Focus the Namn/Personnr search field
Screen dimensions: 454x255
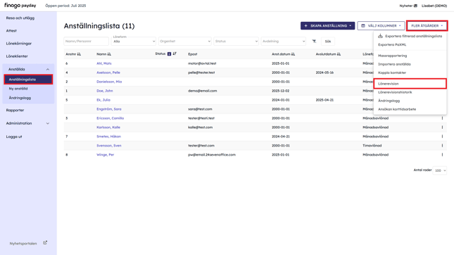click(87, 41)
